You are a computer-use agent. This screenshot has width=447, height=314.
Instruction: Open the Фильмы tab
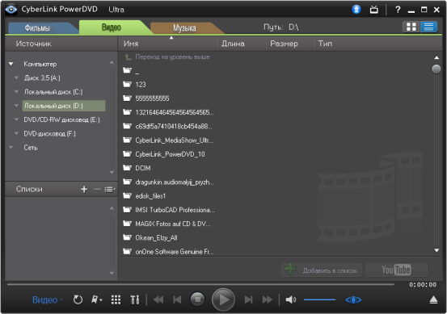coord(37,28)
